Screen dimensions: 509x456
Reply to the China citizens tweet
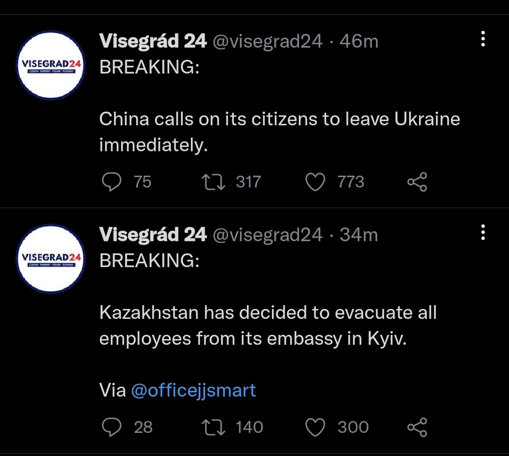pyautogui.click(x=111, y=182)
